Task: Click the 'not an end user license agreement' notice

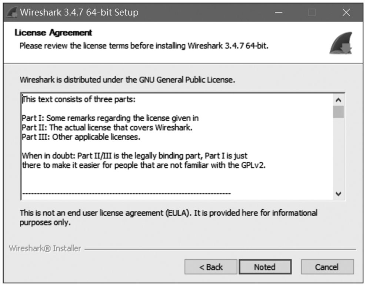Action: coord(168,213)
